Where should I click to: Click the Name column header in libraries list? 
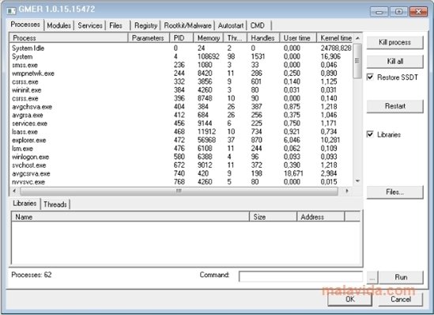pos(130,217)
